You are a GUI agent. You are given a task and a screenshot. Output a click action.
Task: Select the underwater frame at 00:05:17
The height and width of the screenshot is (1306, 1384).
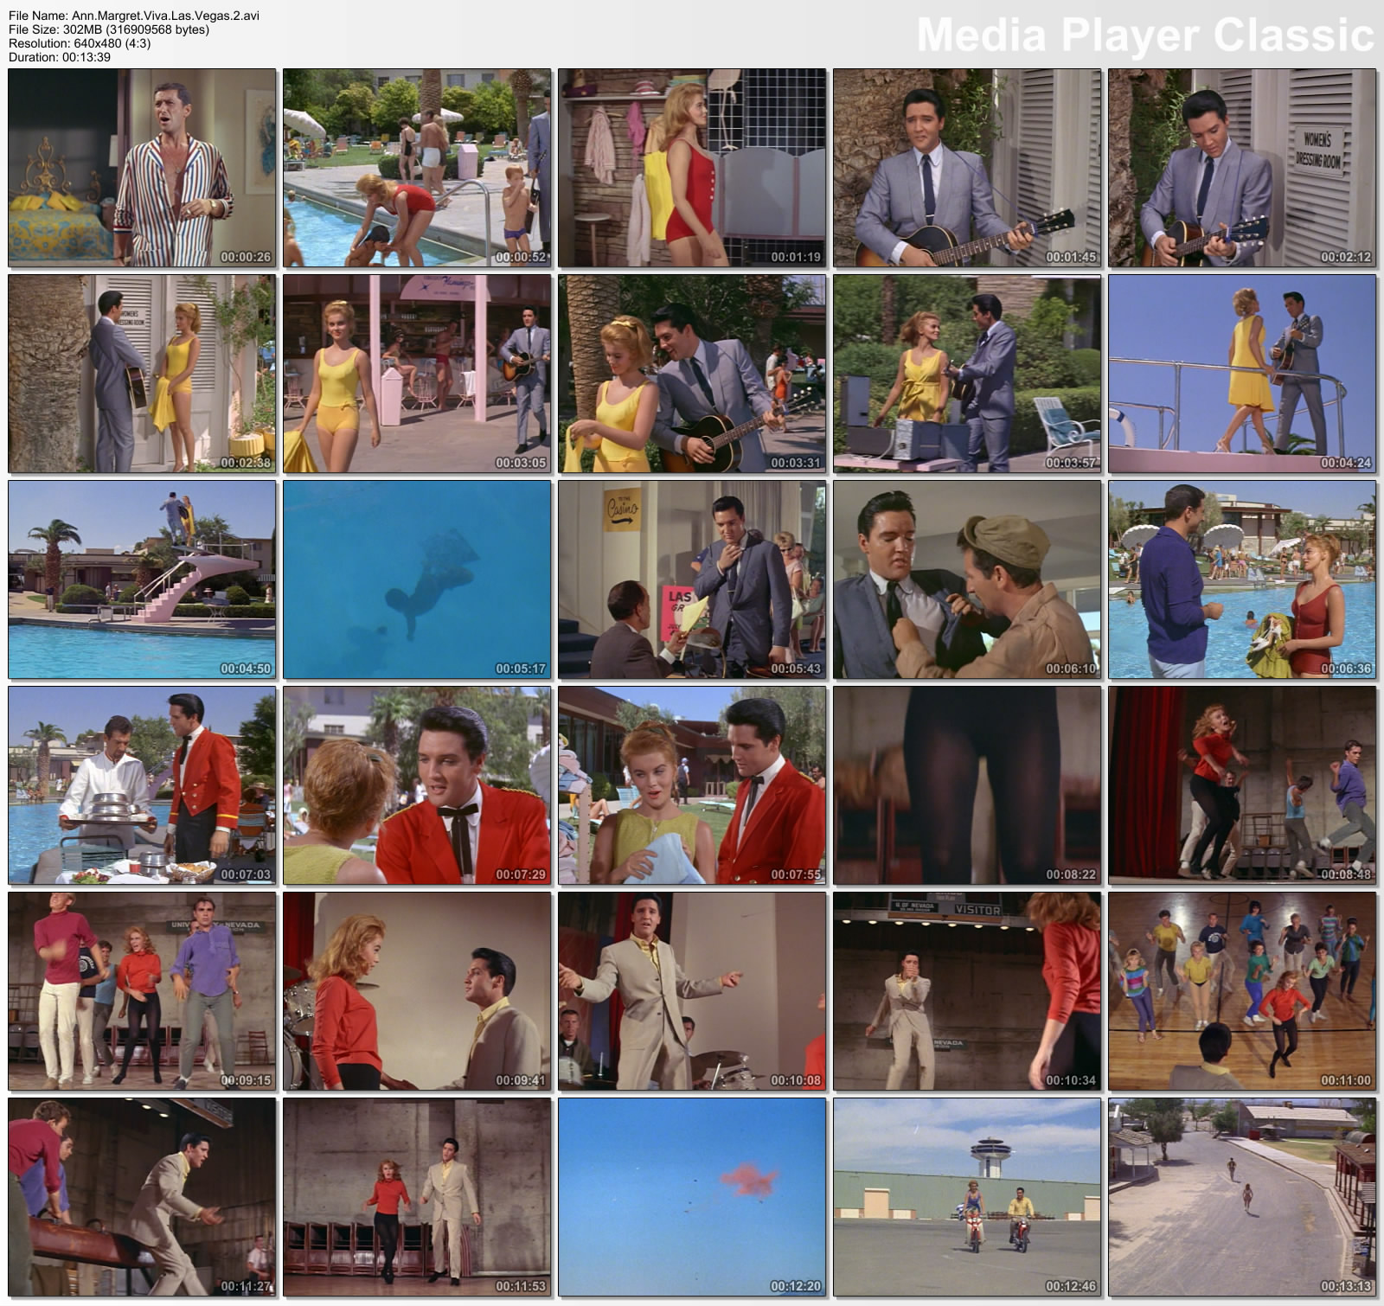point(417,579)
